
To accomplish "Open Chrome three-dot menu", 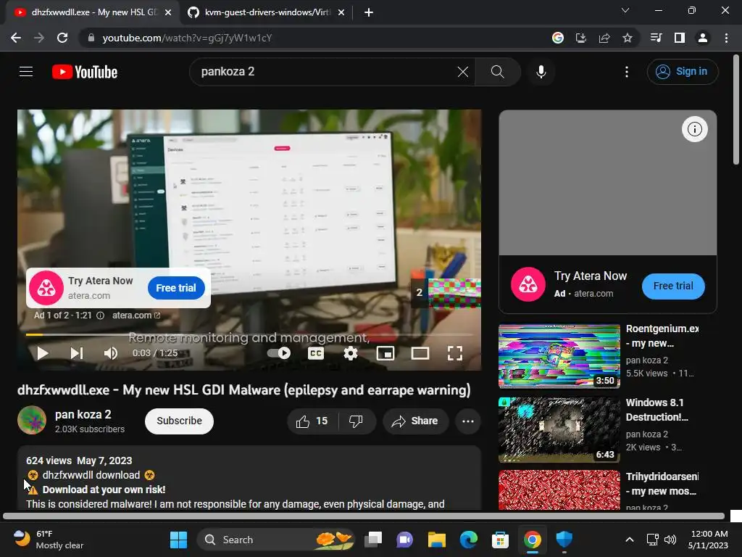I will coord(726,38).
